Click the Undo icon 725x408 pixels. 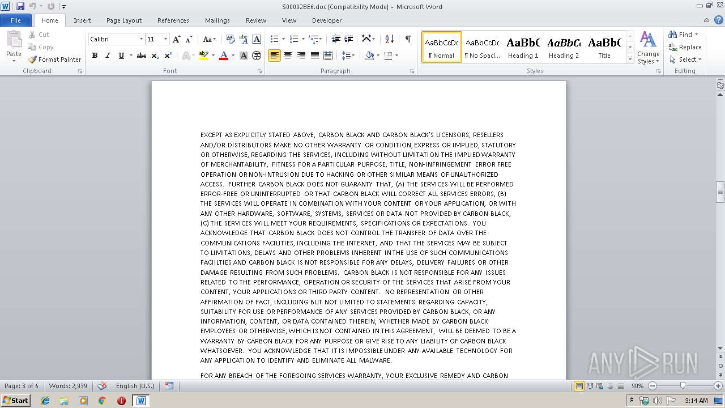point(33,6)
